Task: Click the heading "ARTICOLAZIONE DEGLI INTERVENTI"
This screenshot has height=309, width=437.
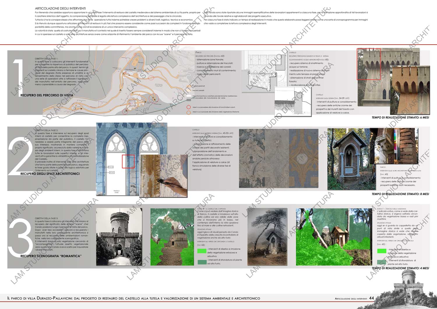Action: [x=60, y=9]
